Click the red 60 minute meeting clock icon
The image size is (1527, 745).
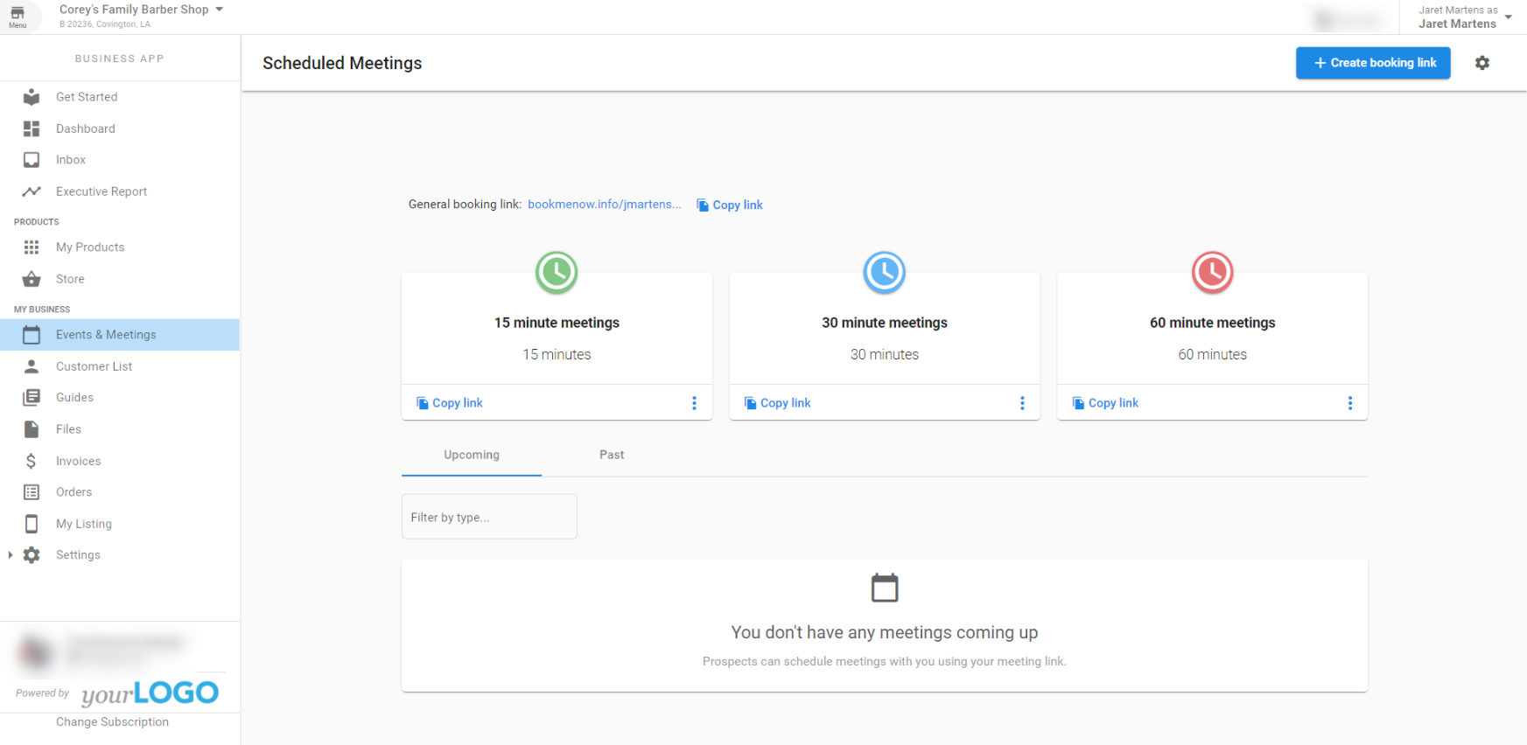pos(1212,272)
